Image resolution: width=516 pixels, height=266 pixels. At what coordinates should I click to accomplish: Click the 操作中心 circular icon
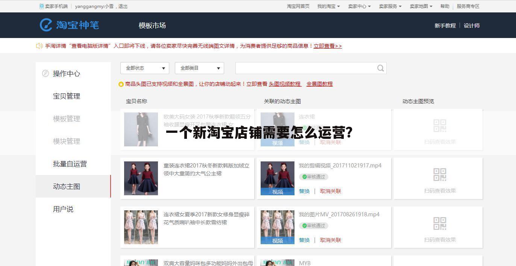[46, 73]
